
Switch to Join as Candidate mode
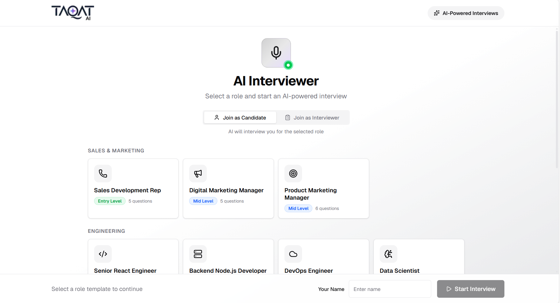[240, 117]
